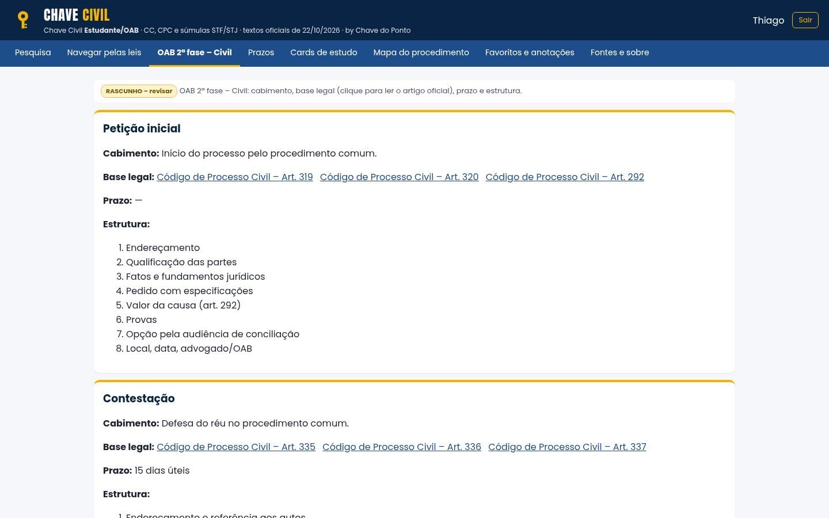Click list item Valor da causa (art. 292)
Image resolution: width=829 pixels, height=518 pixels.
[x=183, y=306]
